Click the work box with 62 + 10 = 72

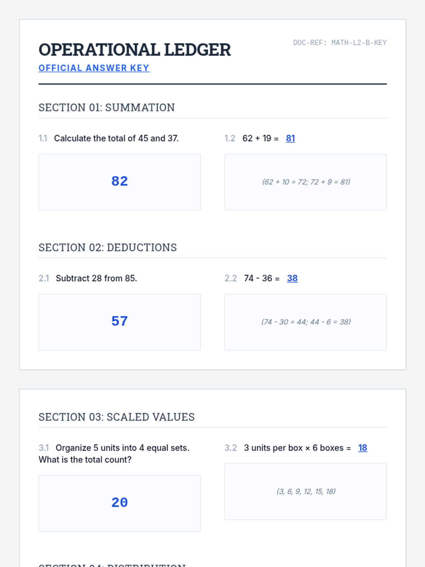(306, 182)
